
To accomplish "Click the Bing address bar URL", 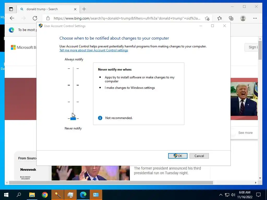I will coord(127,18).
